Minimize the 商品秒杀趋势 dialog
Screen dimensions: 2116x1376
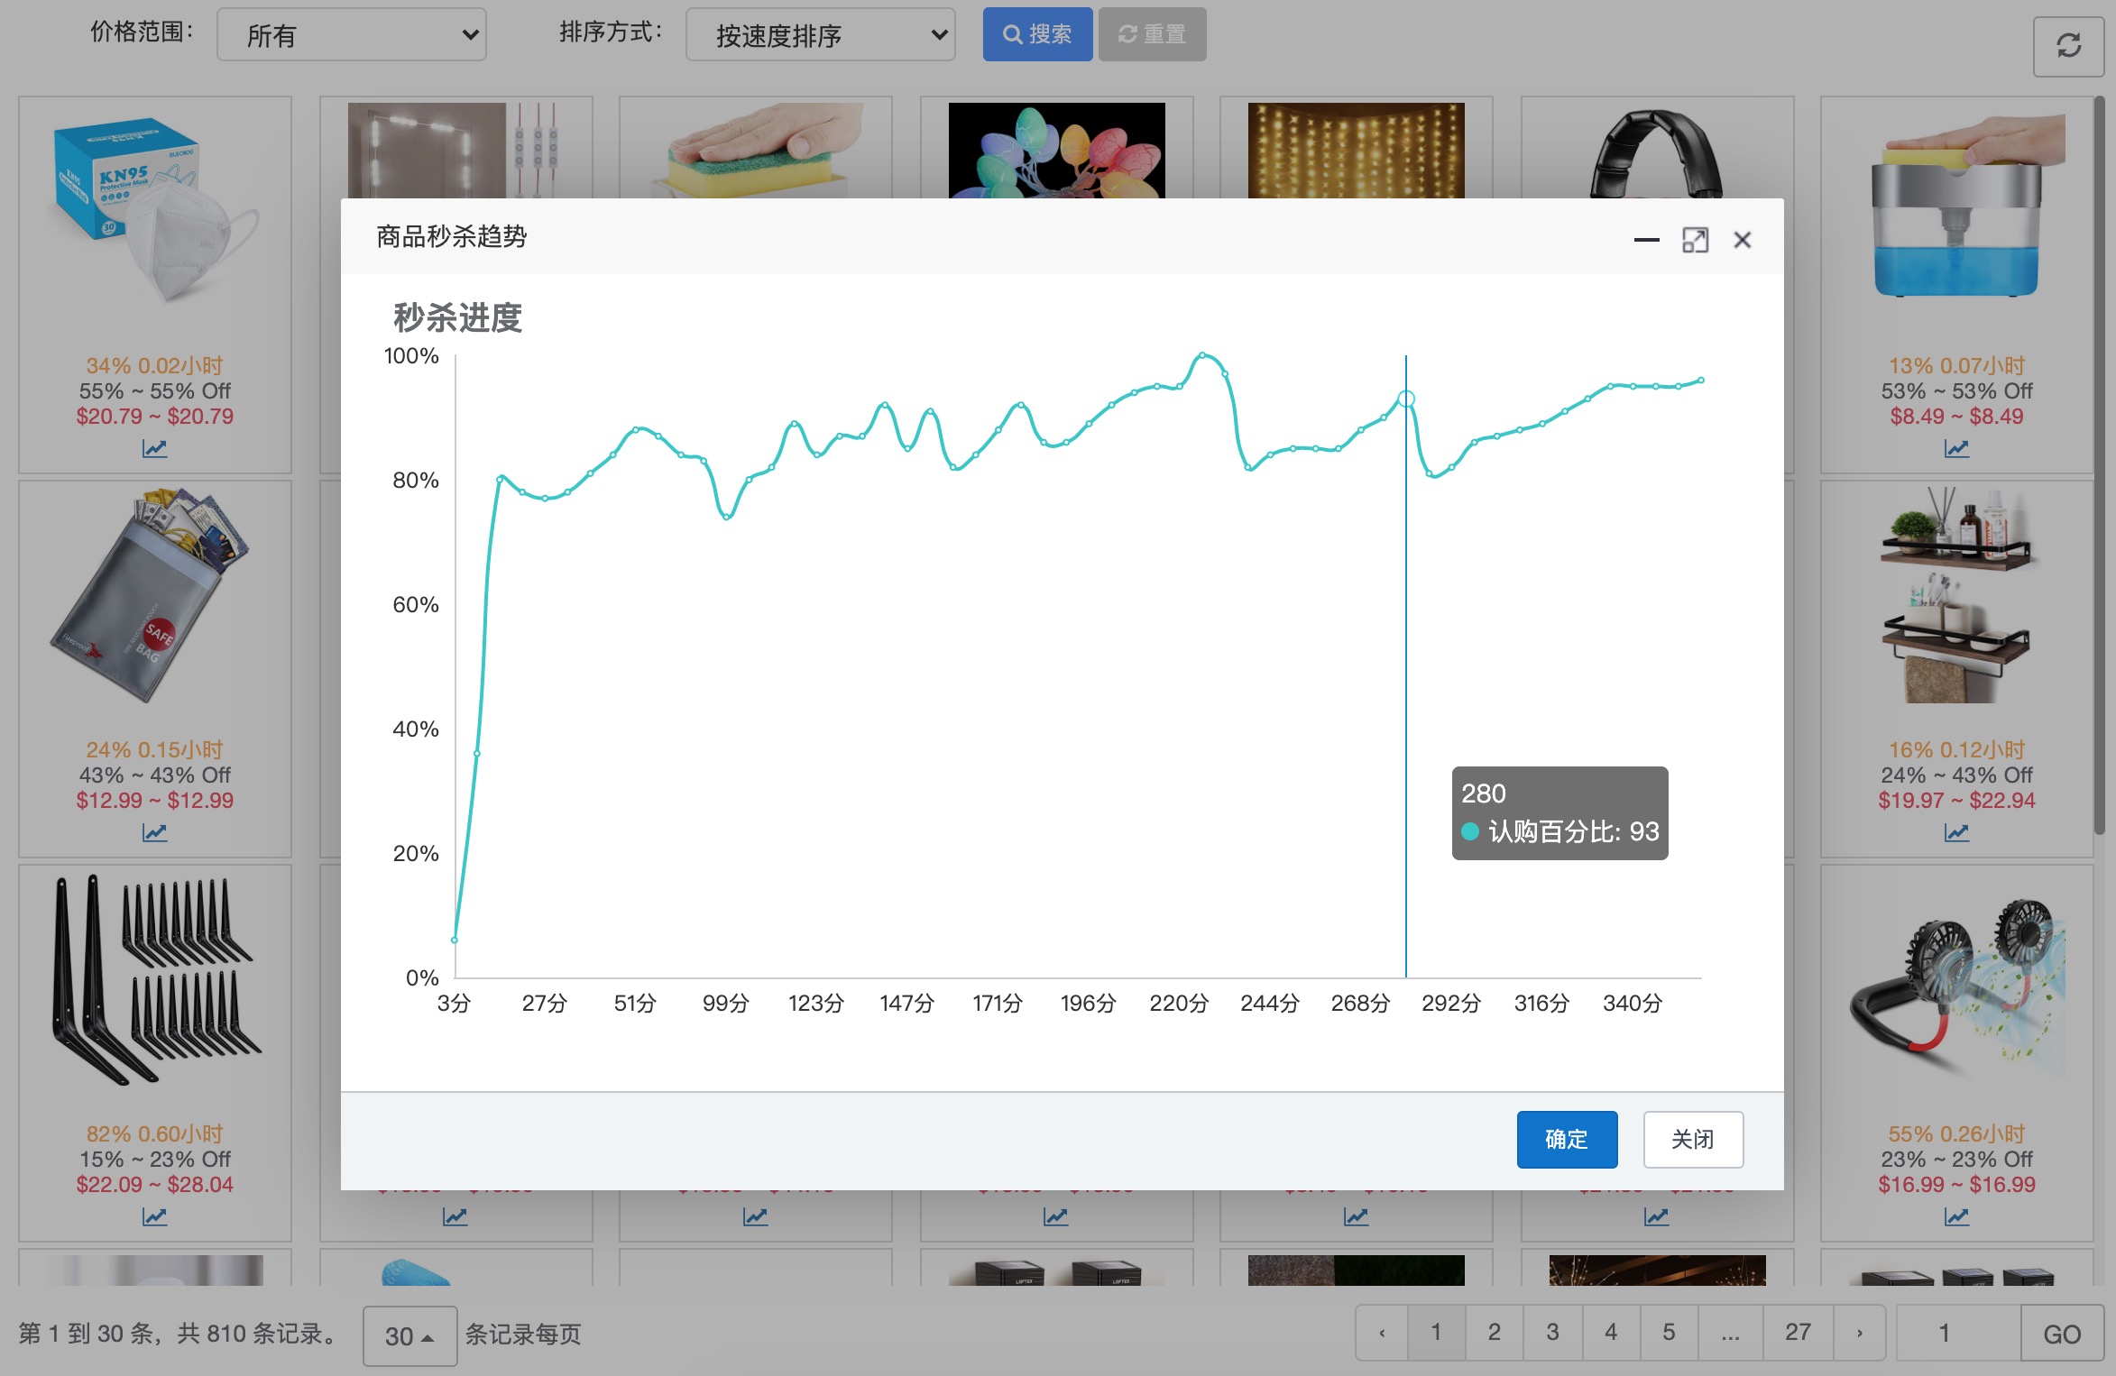[1646, 240]
